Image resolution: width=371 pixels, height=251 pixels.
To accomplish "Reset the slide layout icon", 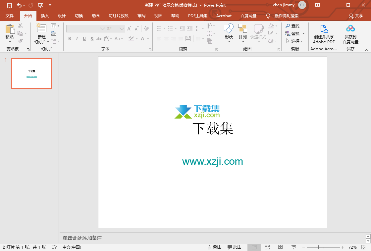I will click(x=54, y=33).
